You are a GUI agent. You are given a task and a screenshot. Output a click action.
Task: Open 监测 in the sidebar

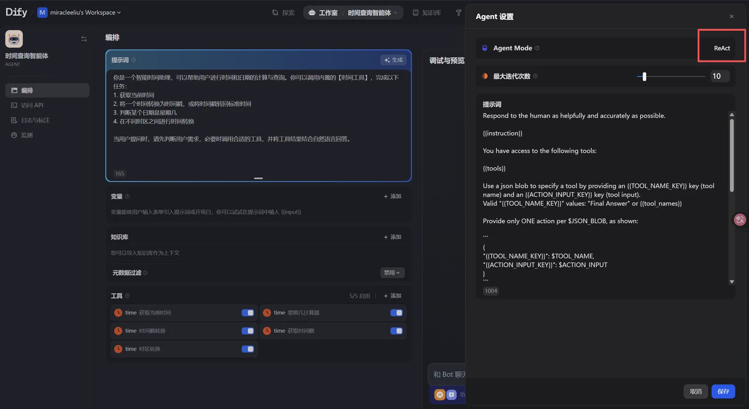47,135
